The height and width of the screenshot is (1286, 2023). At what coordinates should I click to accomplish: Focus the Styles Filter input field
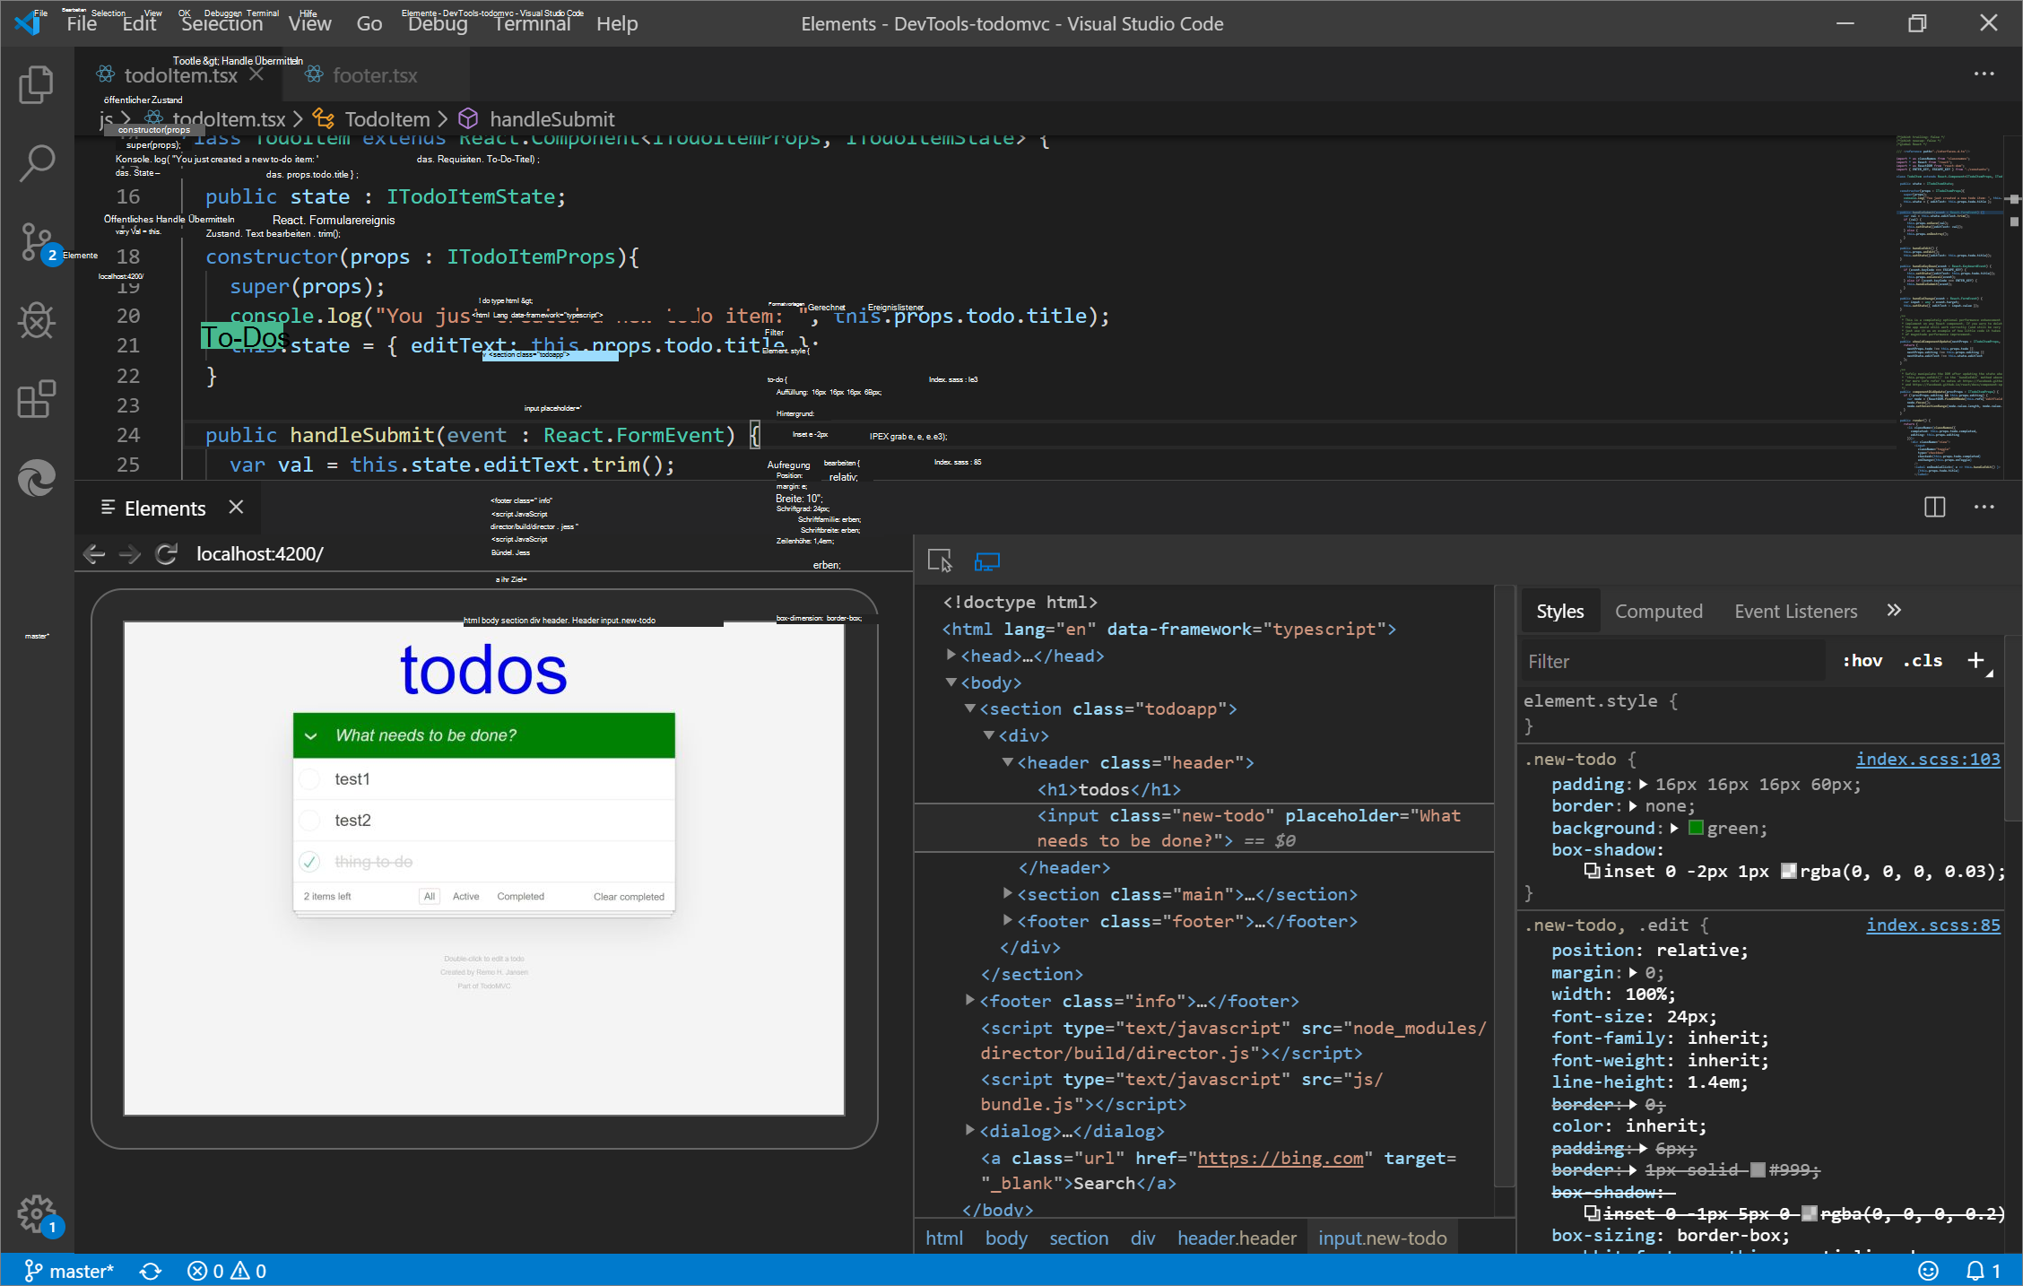click(x=1673, y=662)
